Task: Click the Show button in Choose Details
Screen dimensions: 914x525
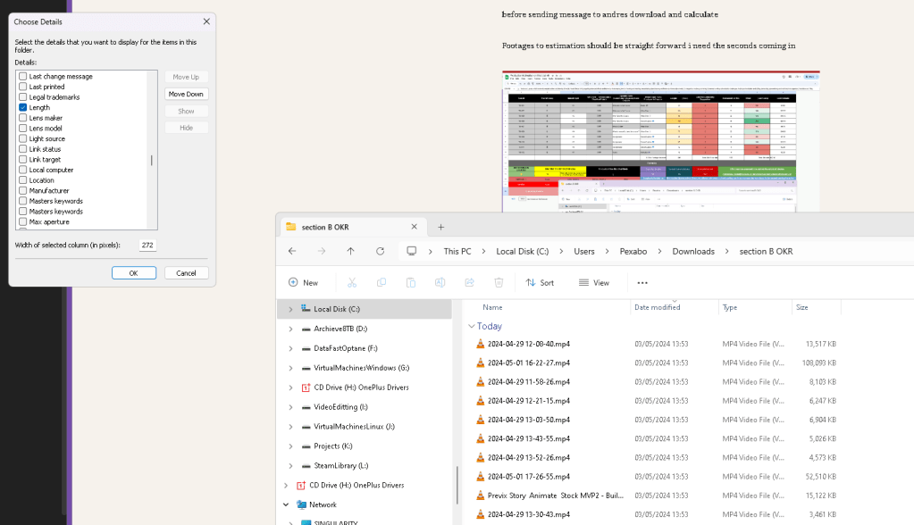Action: pos(186,111)
